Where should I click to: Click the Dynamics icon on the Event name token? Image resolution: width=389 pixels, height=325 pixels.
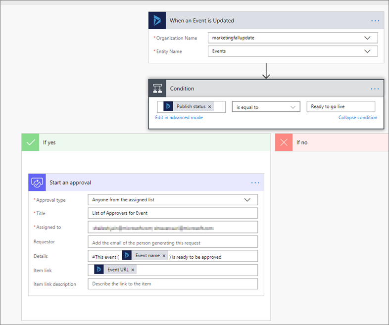[x=127, y=255]
